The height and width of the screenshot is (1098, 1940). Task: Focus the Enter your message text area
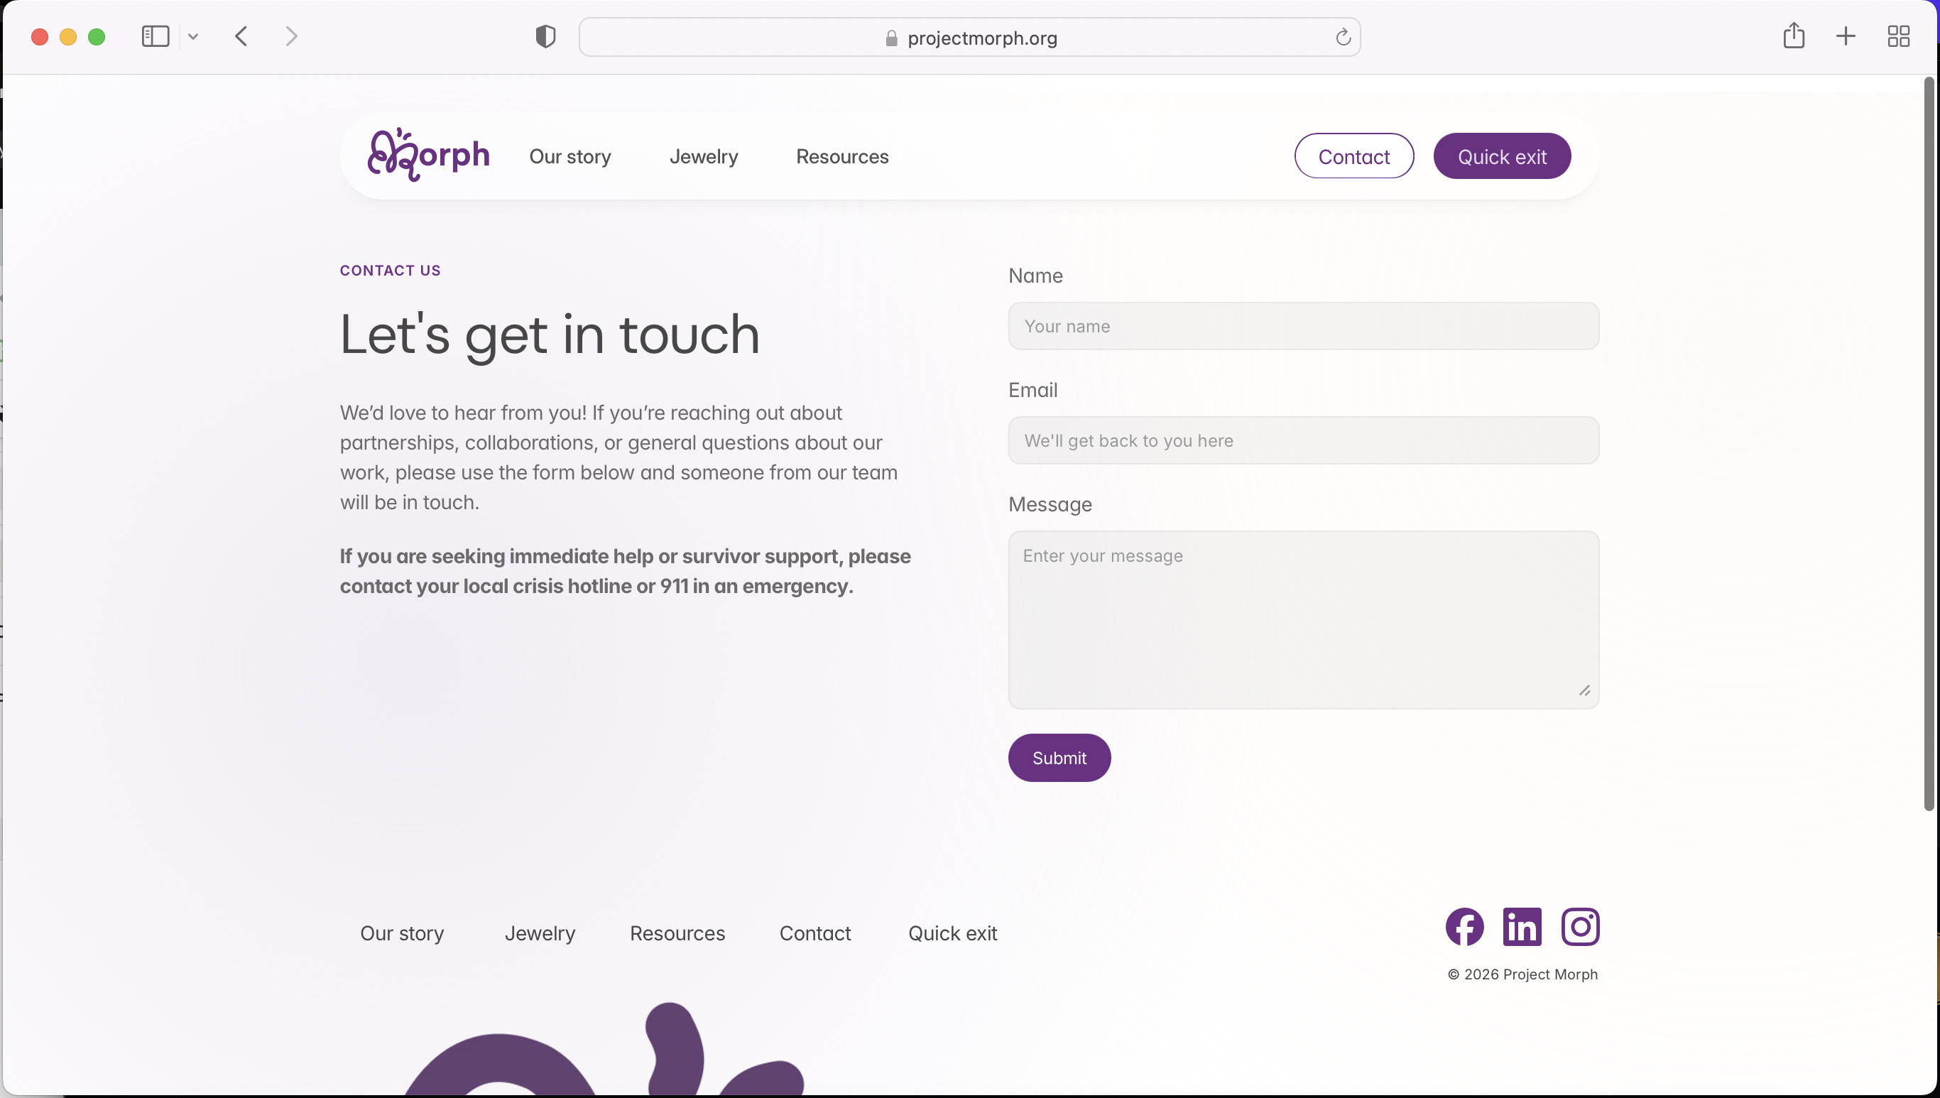pos(1304,620)
